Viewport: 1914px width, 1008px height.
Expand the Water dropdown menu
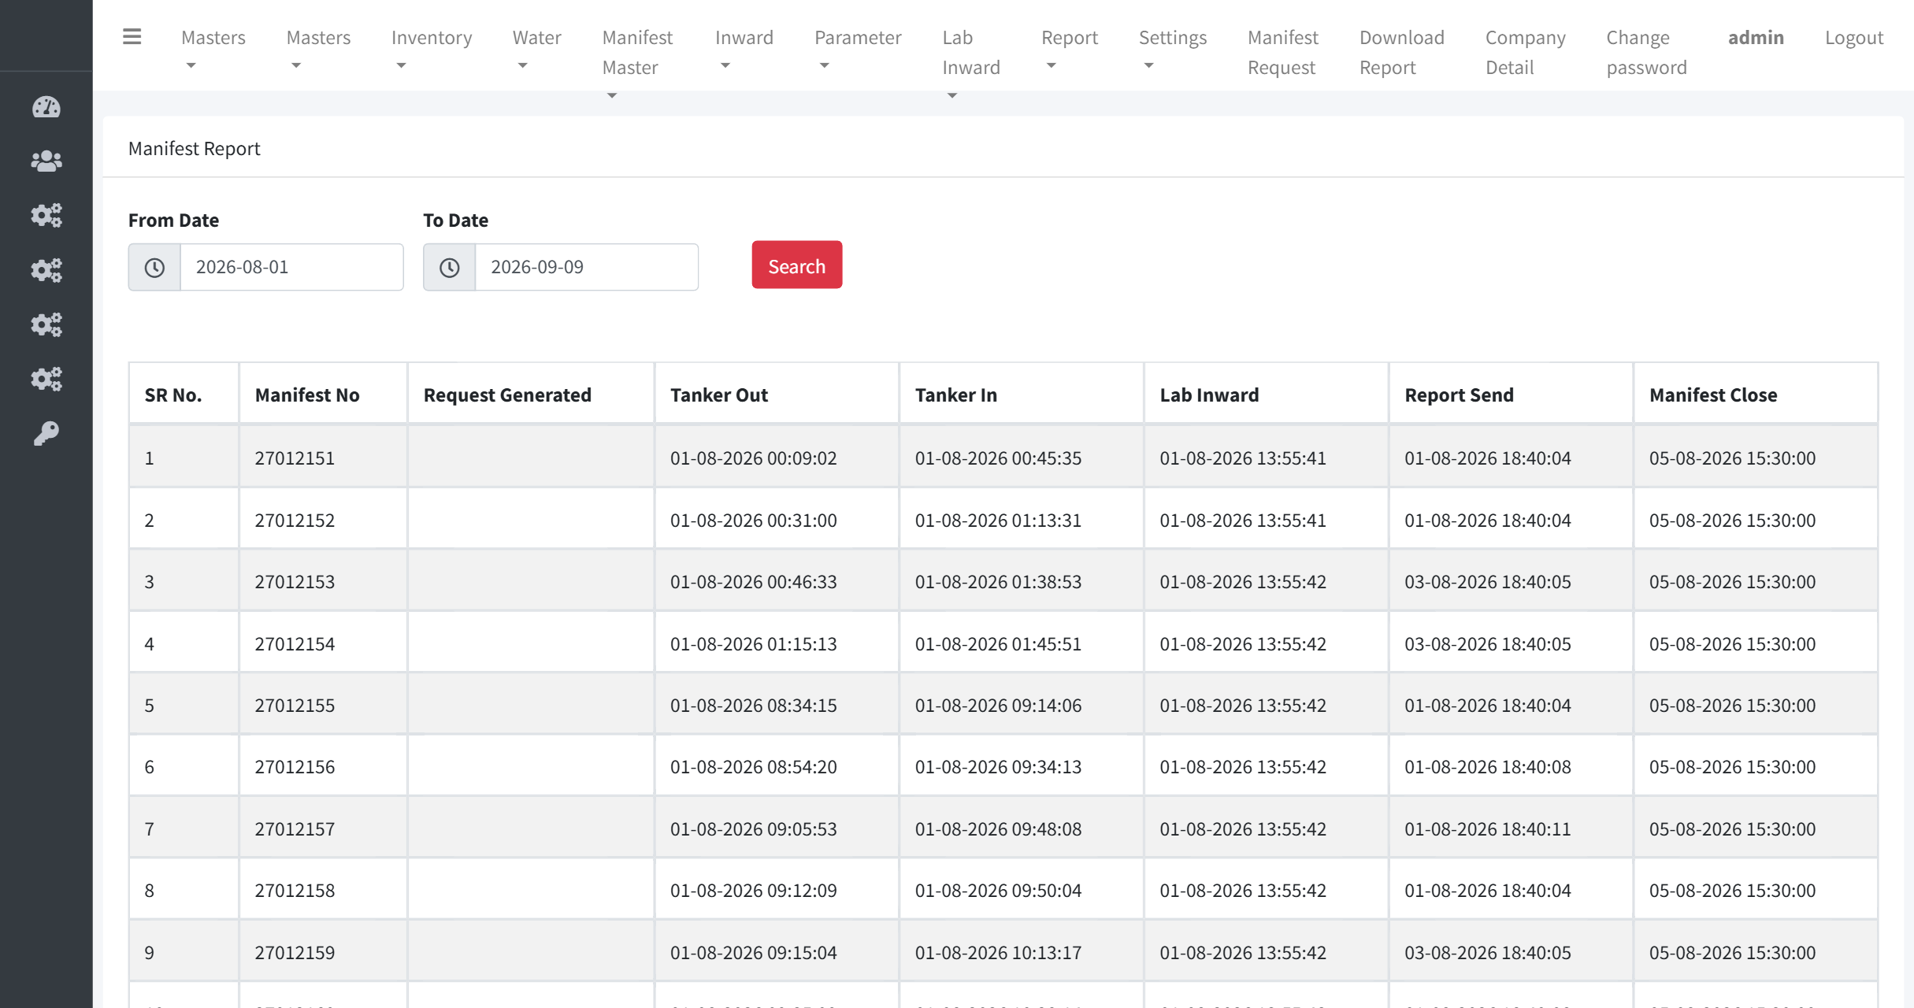[x=536, y=50]
